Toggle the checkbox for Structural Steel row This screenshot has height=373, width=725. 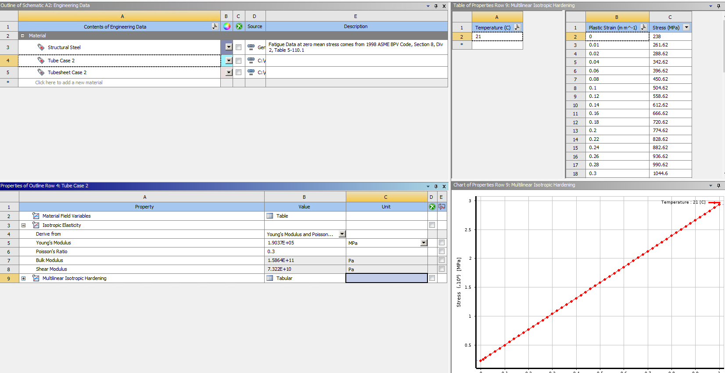[x=239, y=47]
